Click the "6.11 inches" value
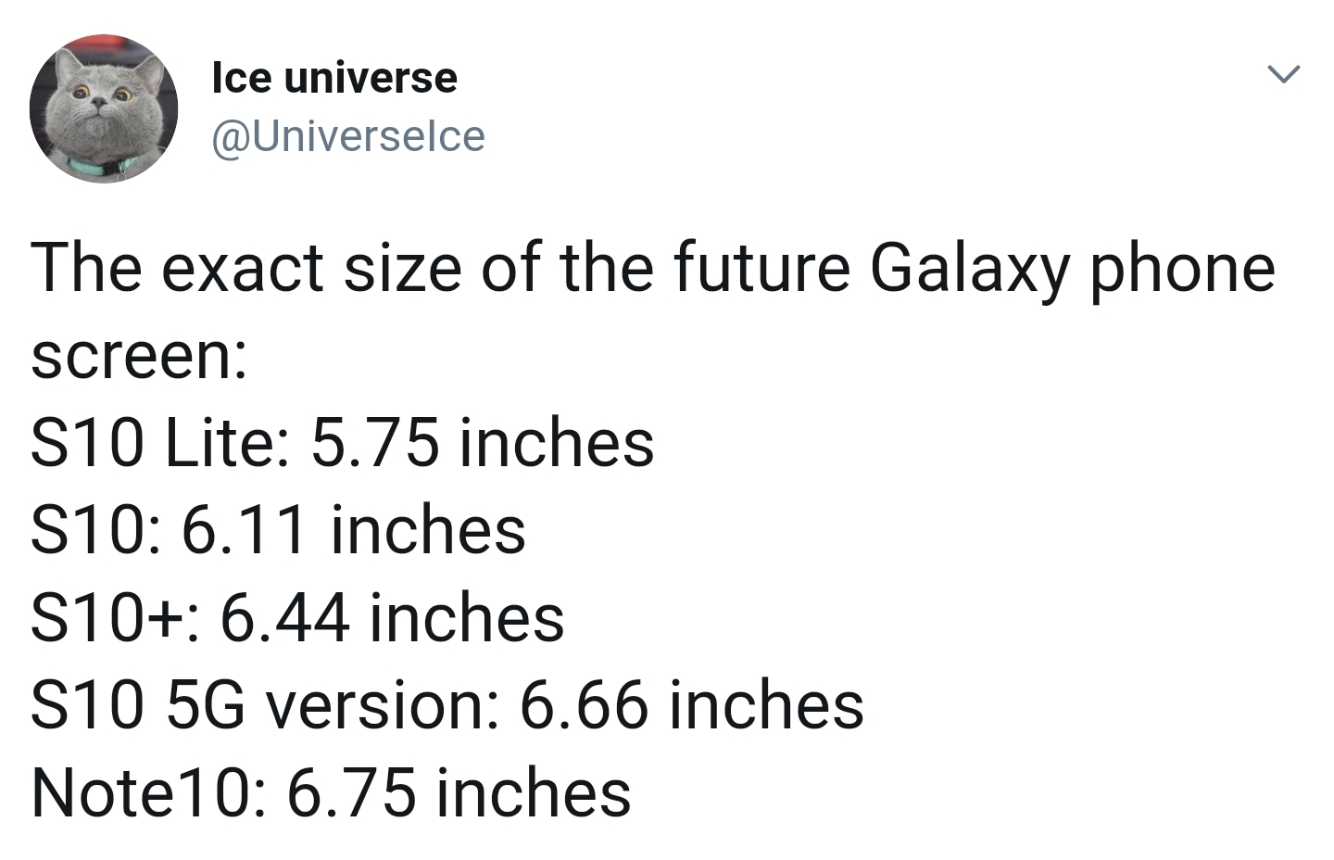The width and height of the screenshot is (1334, 860). 353,530
